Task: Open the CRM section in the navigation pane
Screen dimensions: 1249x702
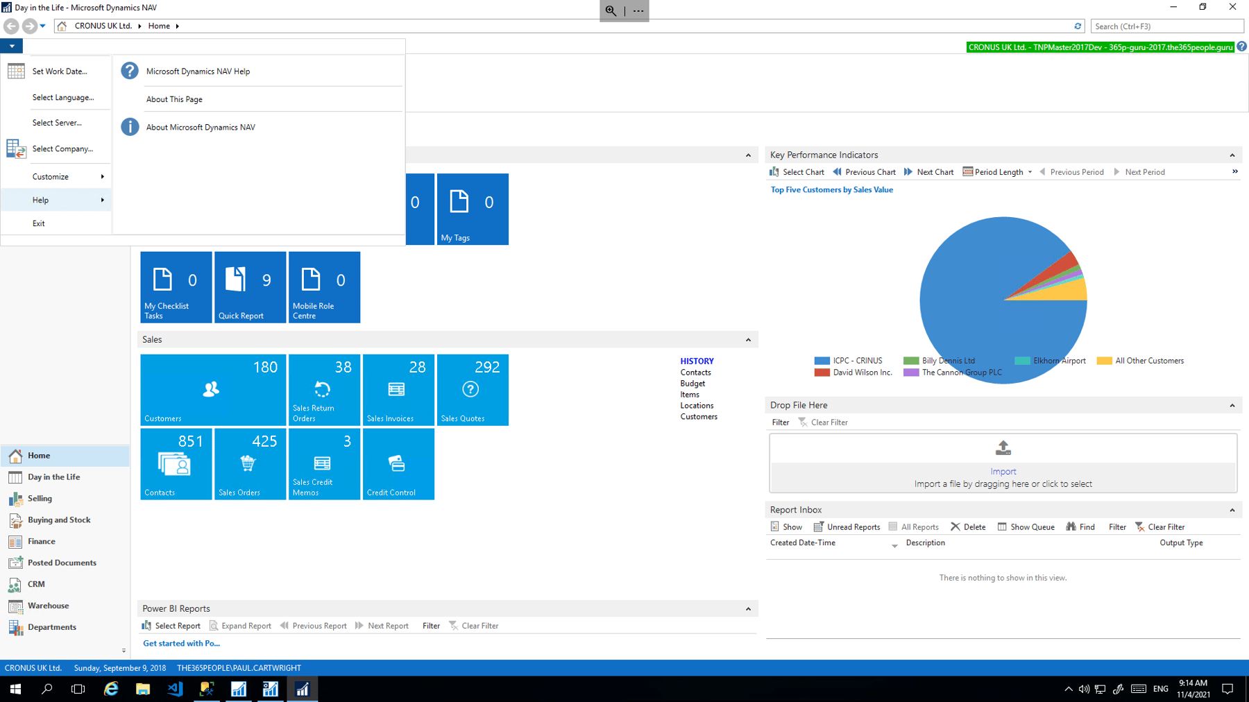Action: click(35, 585)
